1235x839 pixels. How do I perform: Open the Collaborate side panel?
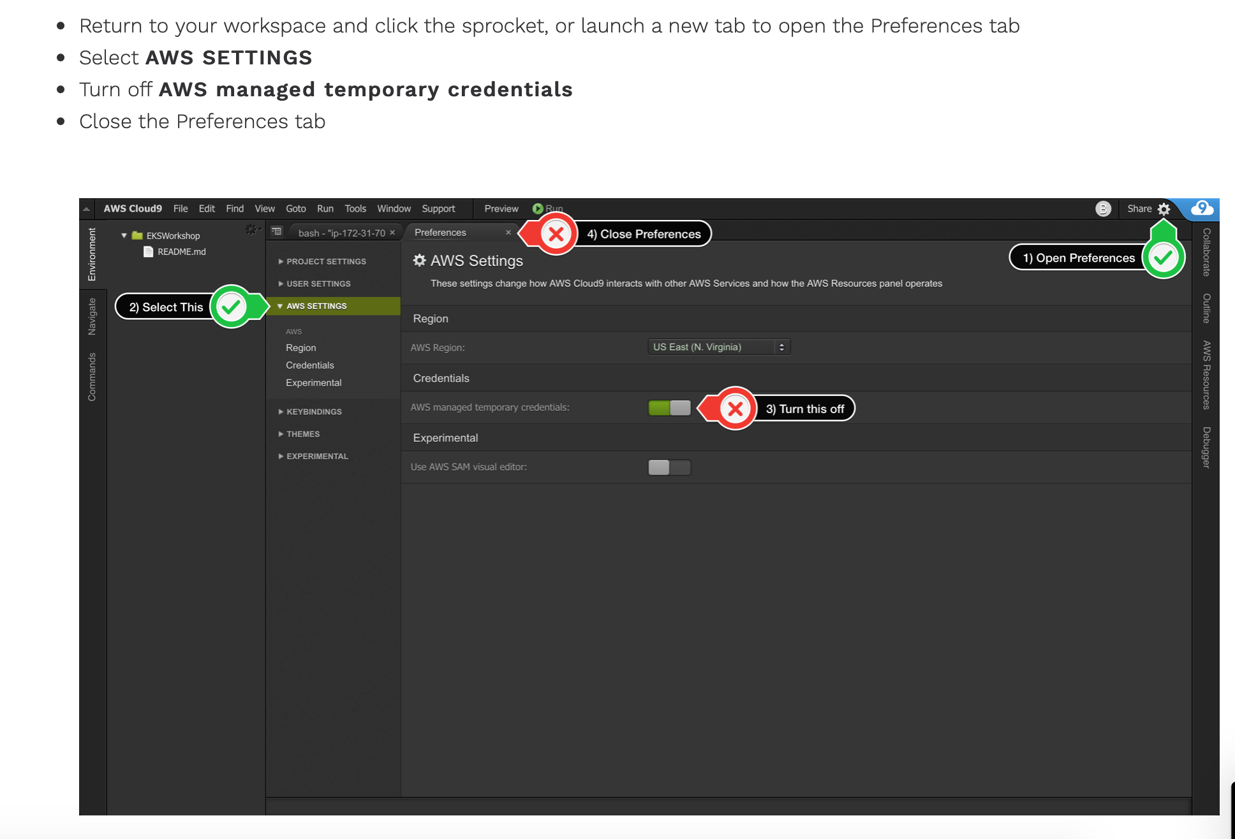click(x=1206, y=252)
